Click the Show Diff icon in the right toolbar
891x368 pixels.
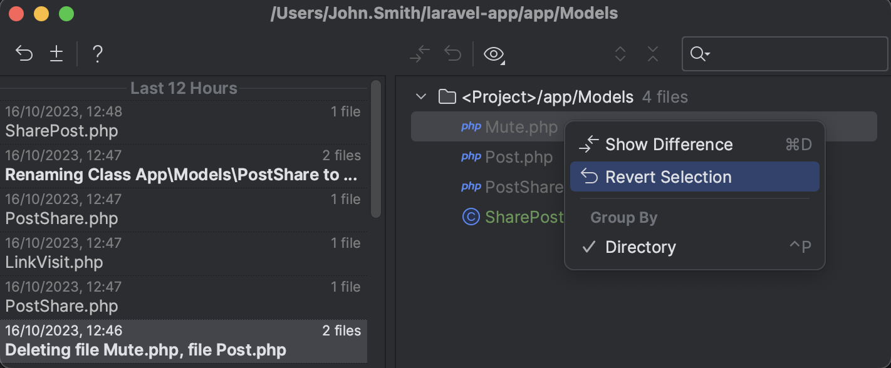click(419, 54)
